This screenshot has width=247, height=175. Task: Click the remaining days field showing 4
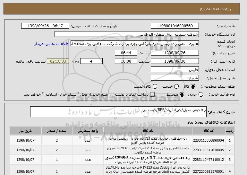click(91, 61)
